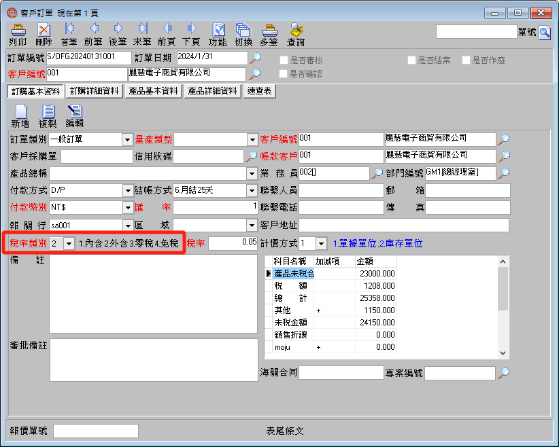Click the 金額 column header
Image resolution: width=559 pixels, height=447 pixels.
[x=376, y=262]
